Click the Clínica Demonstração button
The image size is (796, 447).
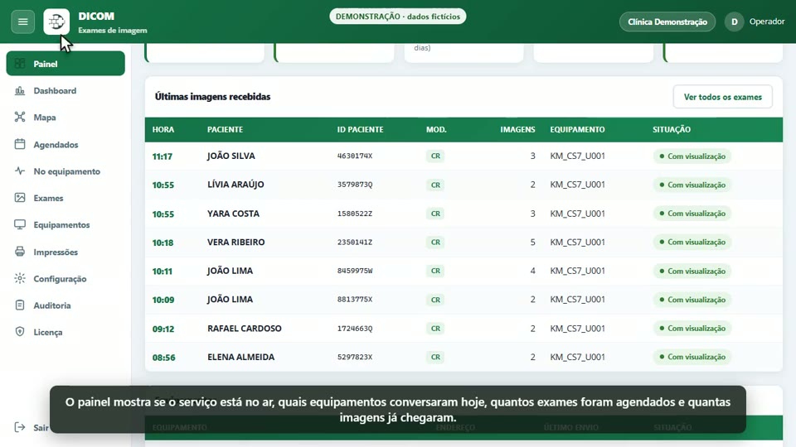pos(667,22)
